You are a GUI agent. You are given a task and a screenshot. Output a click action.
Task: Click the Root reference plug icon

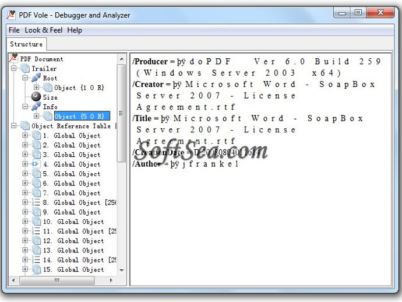click(x=36, y=78)
